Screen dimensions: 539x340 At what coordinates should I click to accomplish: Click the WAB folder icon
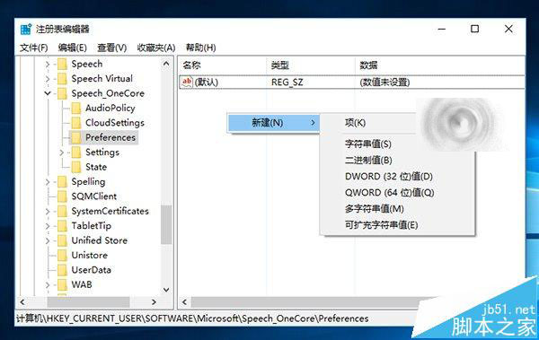[x=62, y=284]
